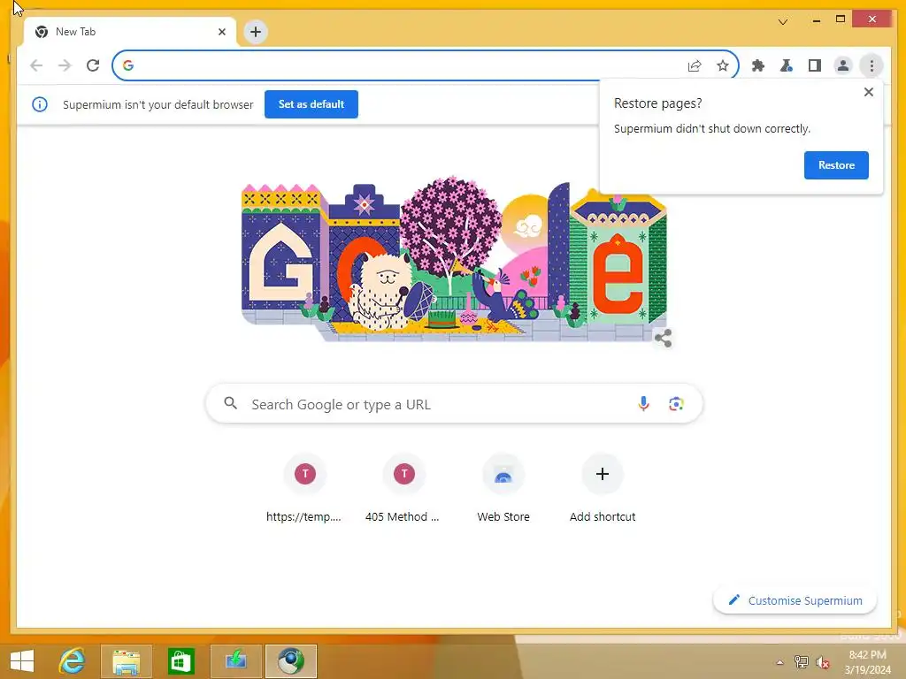The image size is (906, 679).
Task: Click the network tray icon
Action: 802,662
